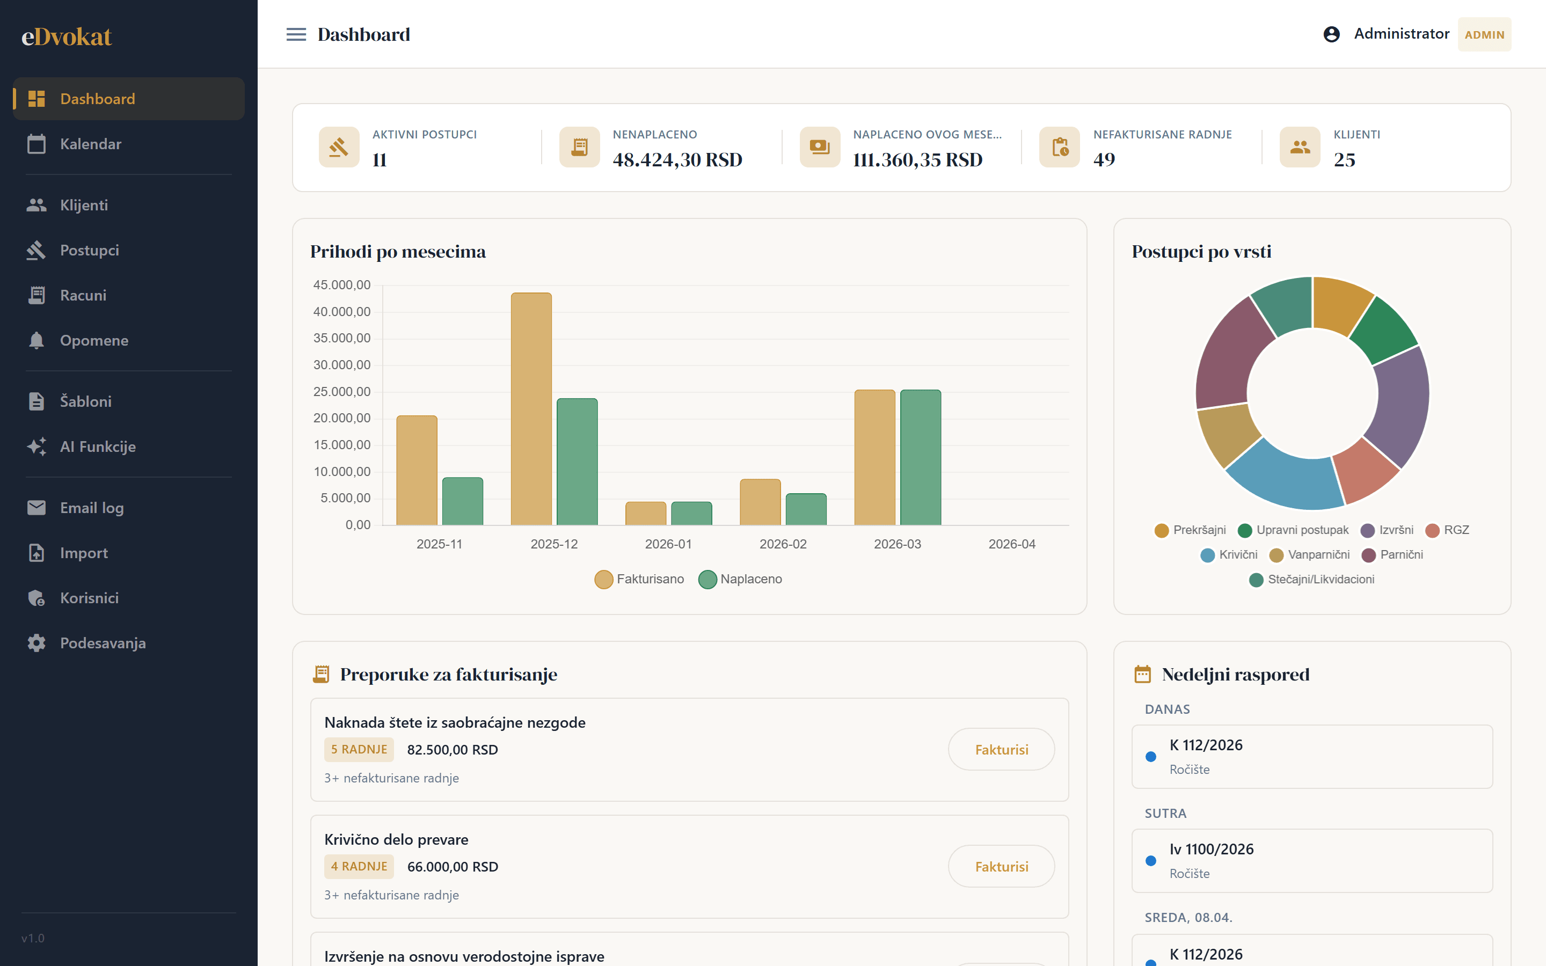Click the 2025-12 Fakturisano bar
The image size is (1546, 966).
(531, 409)
